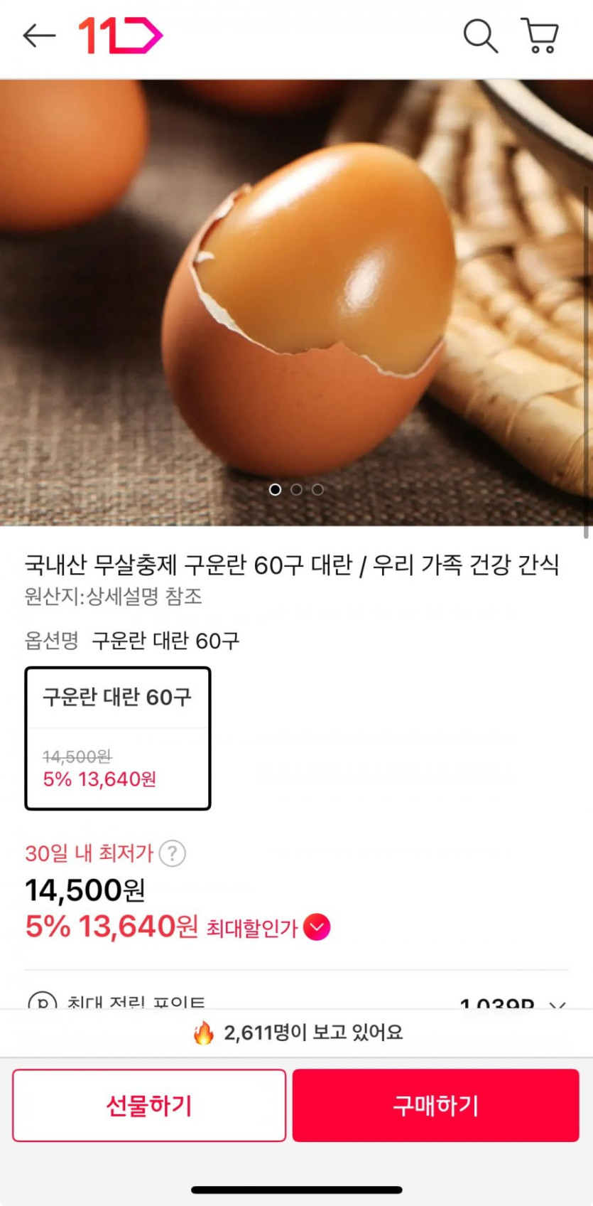Expand the 최대 적립 포인트 chevron
The width and height of the screenshot is (593, 1206).
pos(557,1004)
